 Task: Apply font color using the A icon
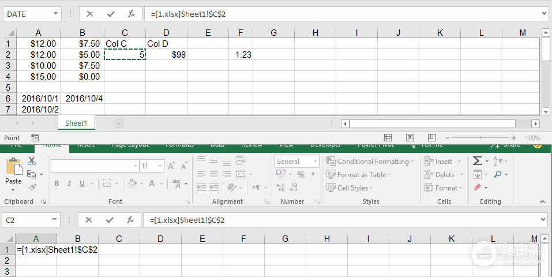coord(152,184)
